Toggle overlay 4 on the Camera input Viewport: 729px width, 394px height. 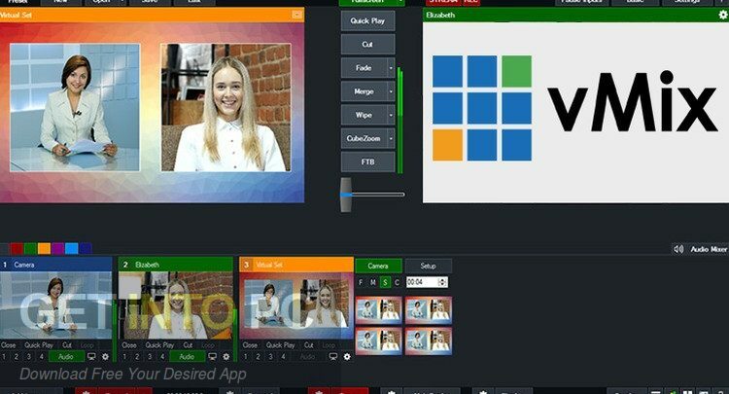42,357
